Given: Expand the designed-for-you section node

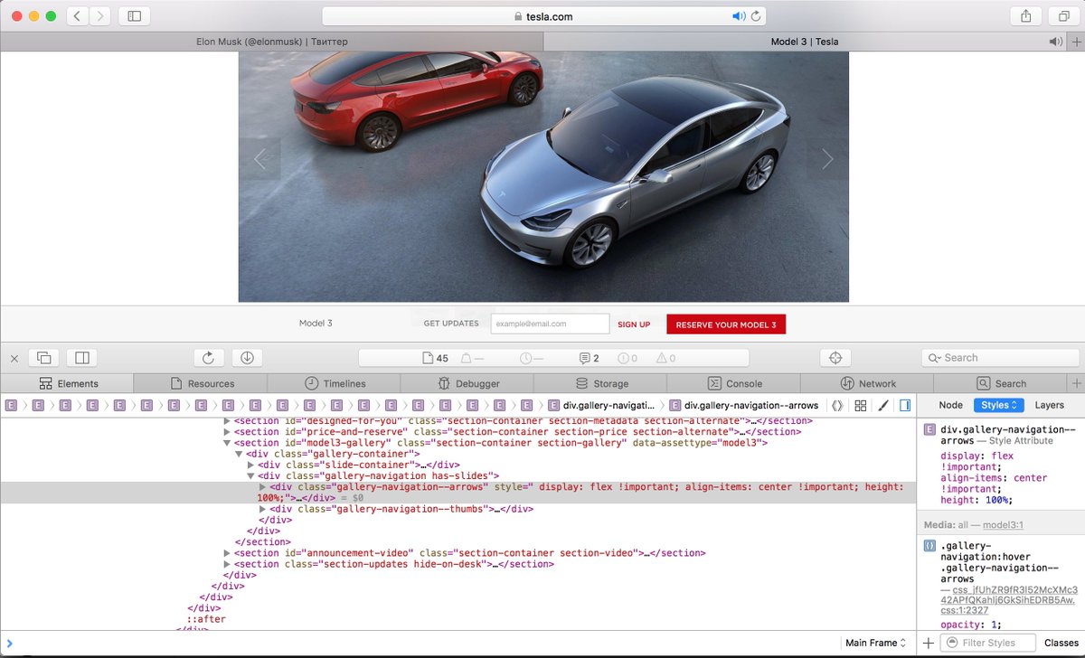Looking at the screenshot, I should 228,421.
